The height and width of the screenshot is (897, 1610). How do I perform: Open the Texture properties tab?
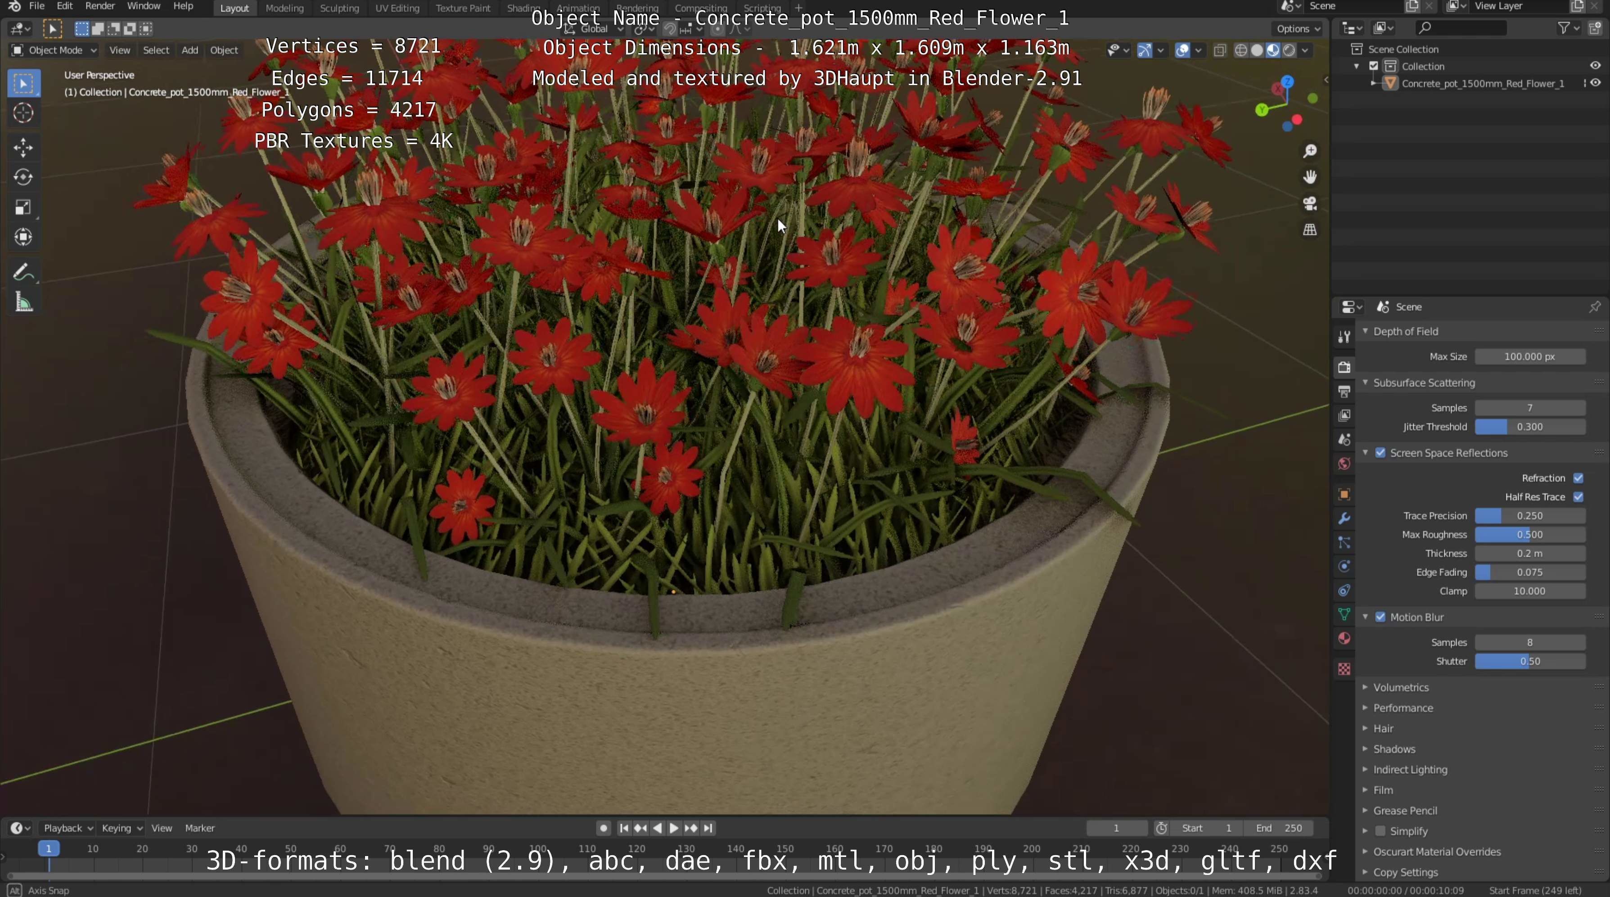[x=1344, y=669]
